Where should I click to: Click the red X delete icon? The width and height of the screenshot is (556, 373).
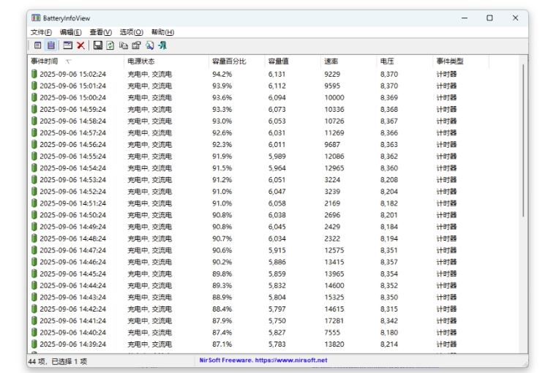pyautogui.click(x=81, y=45)
